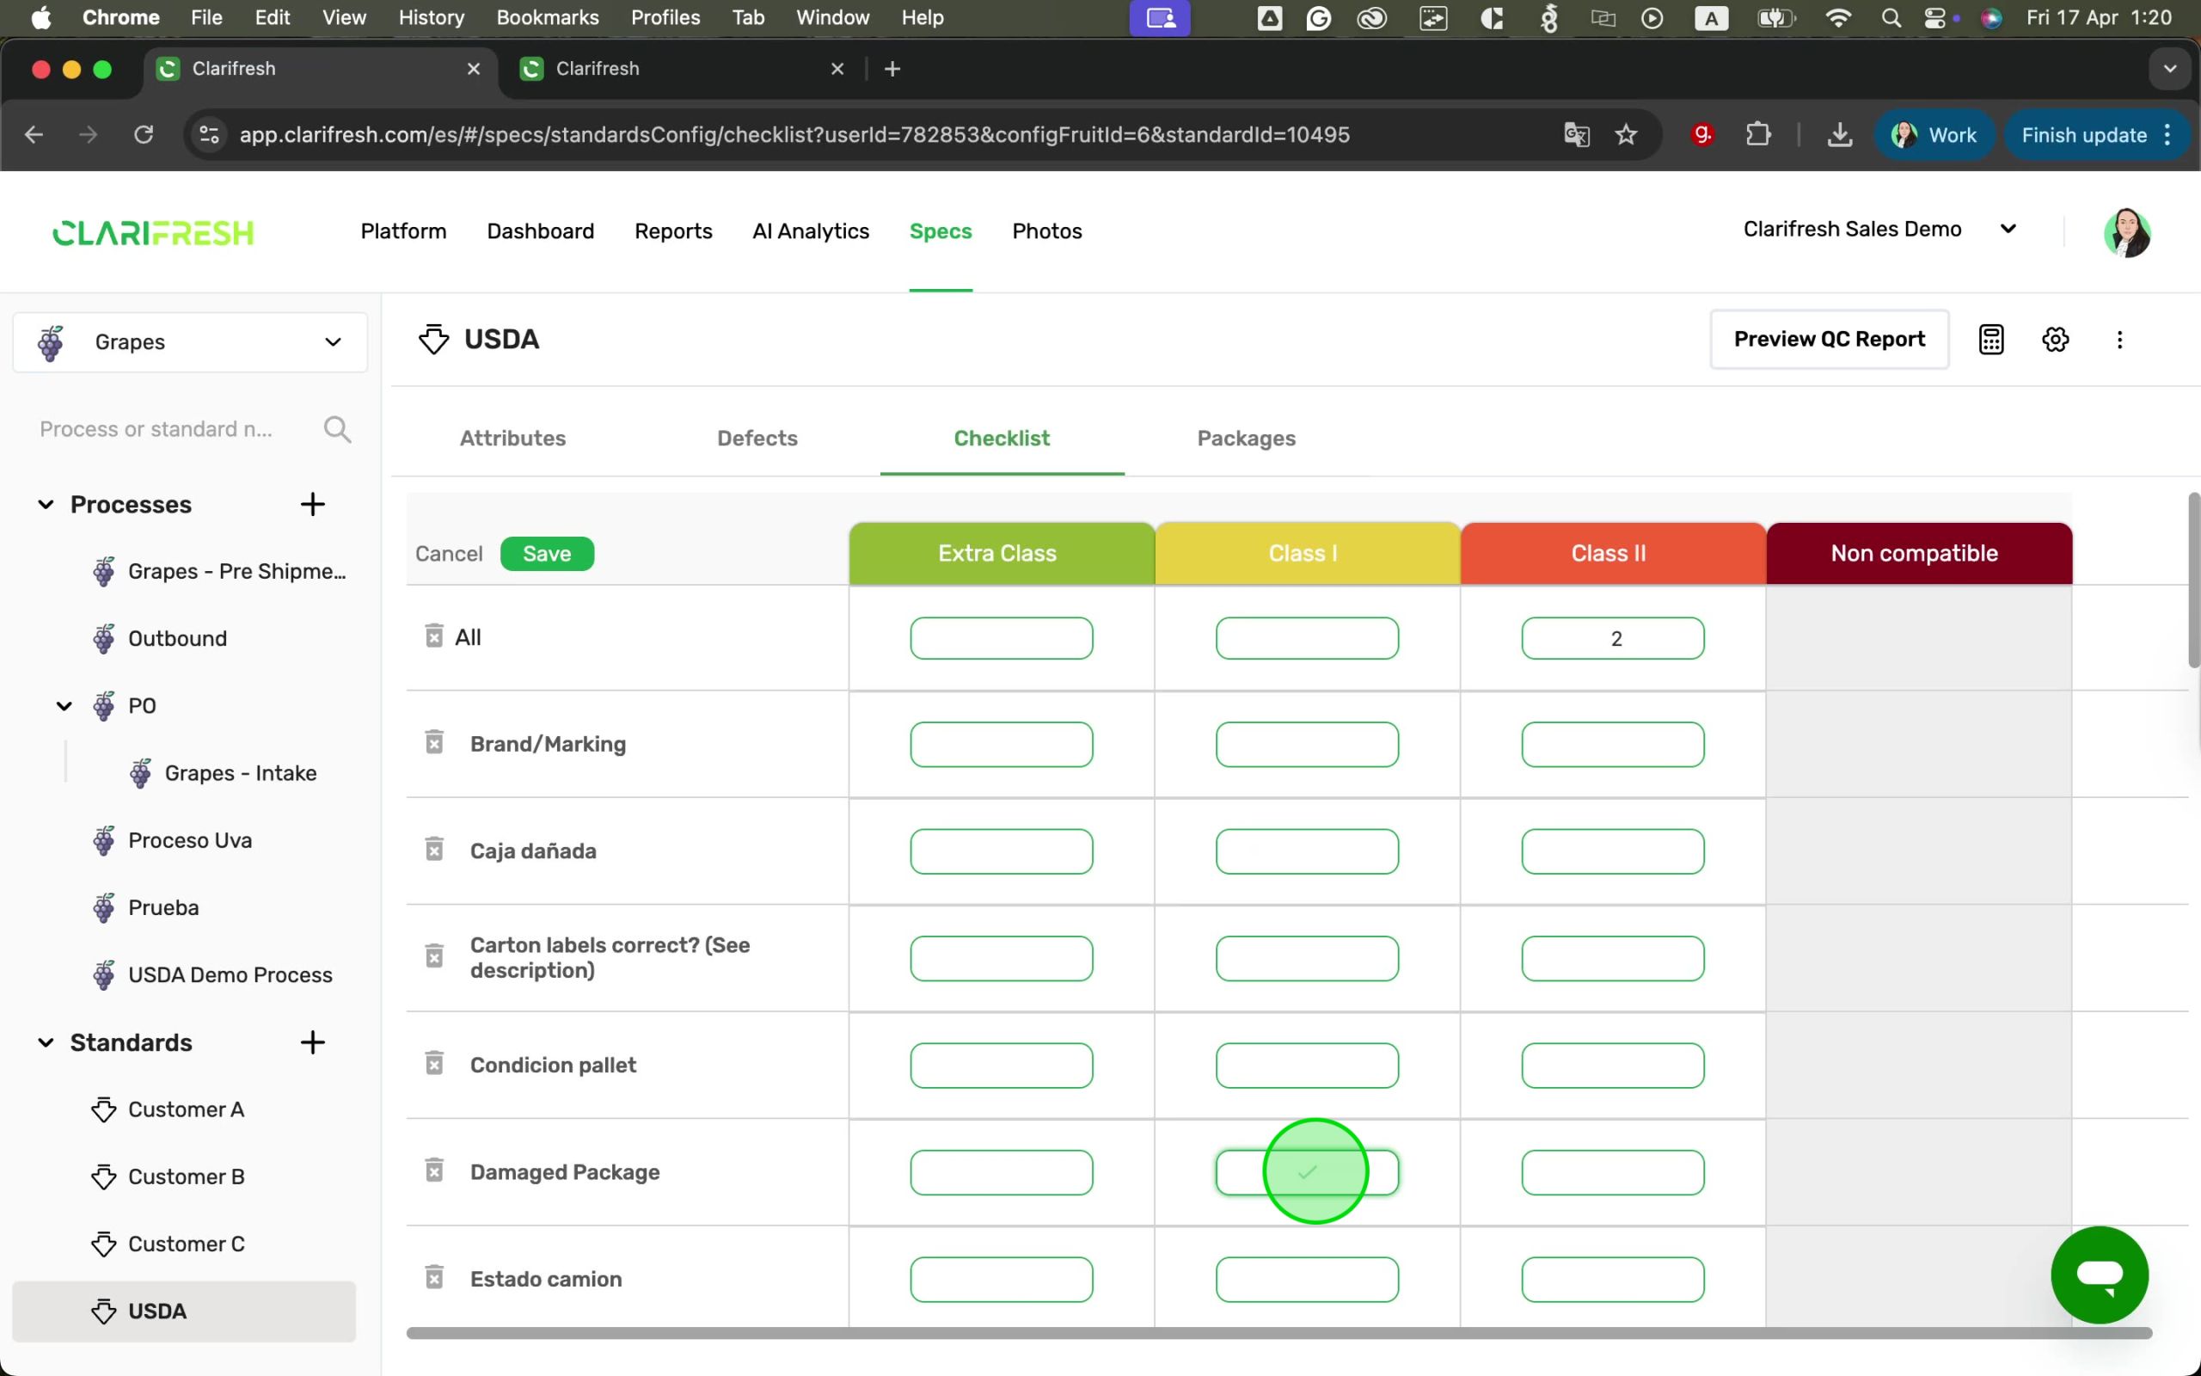
Task: Open macOS Spotlight search
Action: 1891,18
